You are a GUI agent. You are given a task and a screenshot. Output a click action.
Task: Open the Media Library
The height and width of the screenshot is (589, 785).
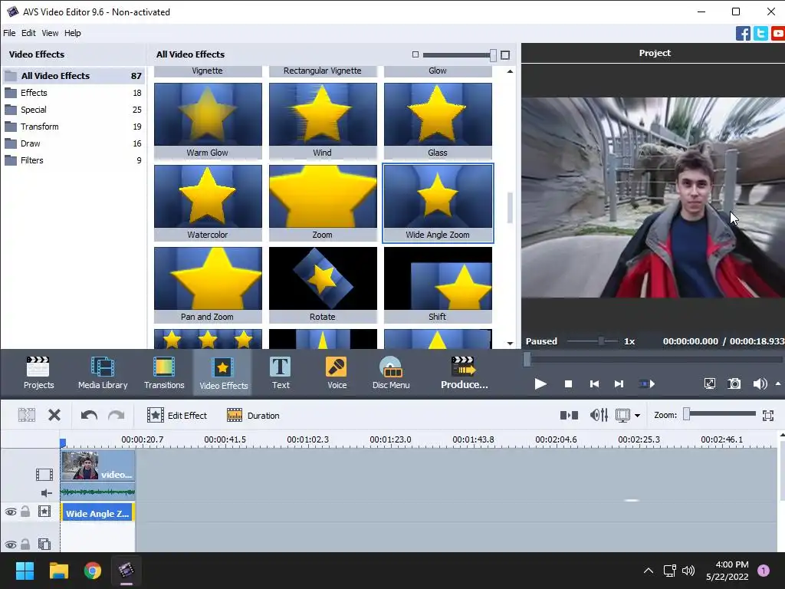pos(103,373)
